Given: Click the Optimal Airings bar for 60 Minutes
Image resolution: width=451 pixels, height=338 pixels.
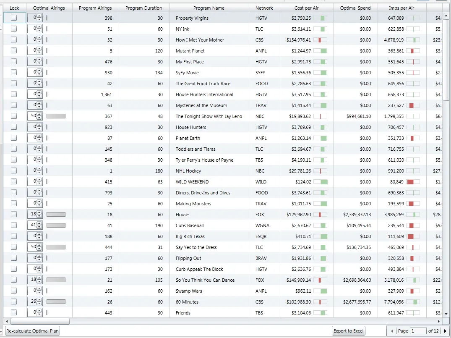Looking at the screenshot, I should coord(56,302).
